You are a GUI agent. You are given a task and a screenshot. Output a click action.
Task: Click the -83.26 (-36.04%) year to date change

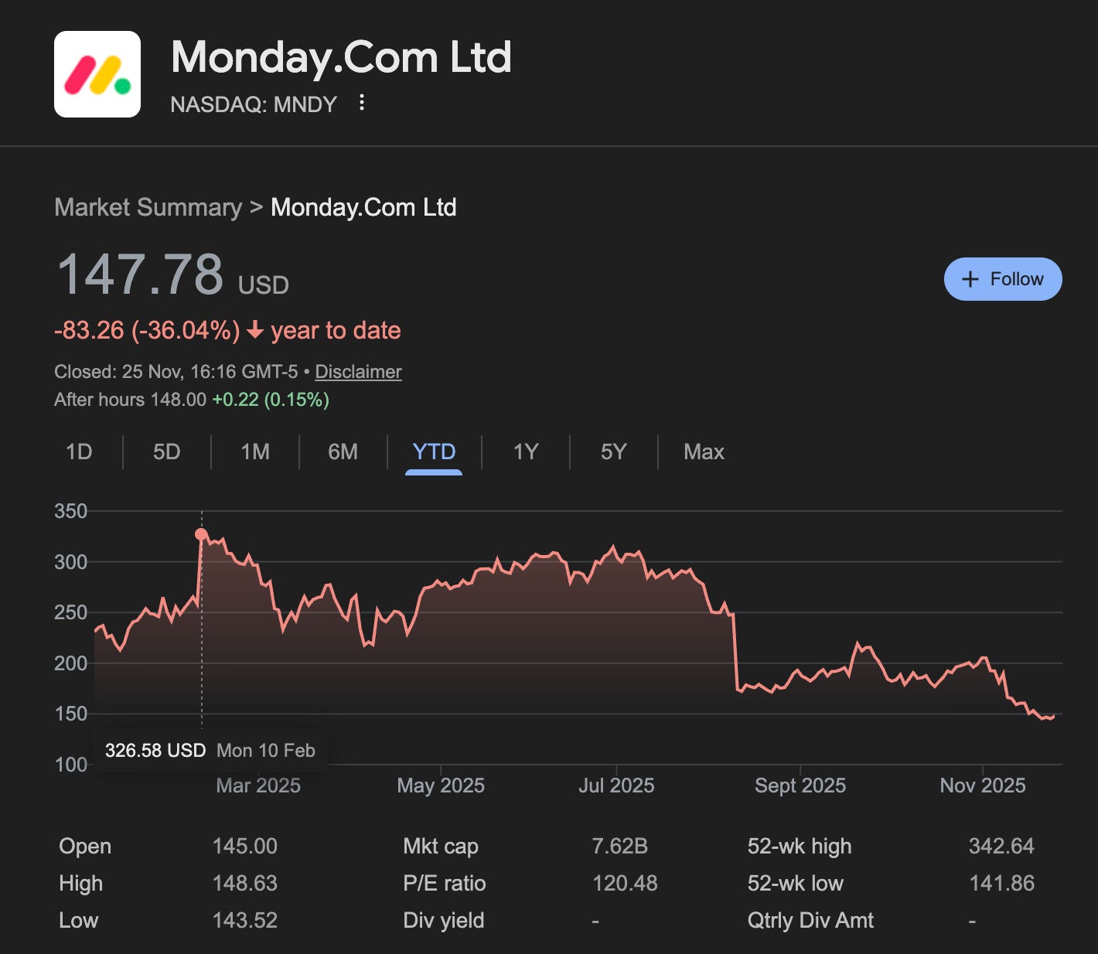coord(227,331)
